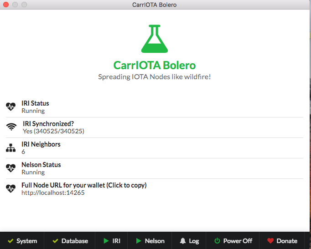The image size is (311, 249).
Task: Click Running value under IRI Status
Action: point(33,111)
